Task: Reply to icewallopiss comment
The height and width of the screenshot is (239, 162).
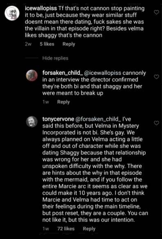Action: pyautogui.click(x=69, y=44)
